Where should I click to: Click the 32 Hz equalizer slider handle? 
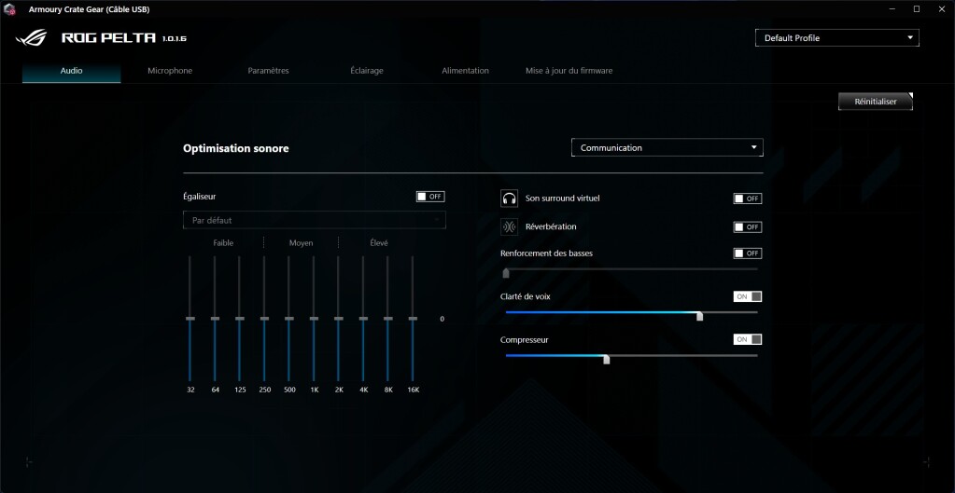(190, 319)
